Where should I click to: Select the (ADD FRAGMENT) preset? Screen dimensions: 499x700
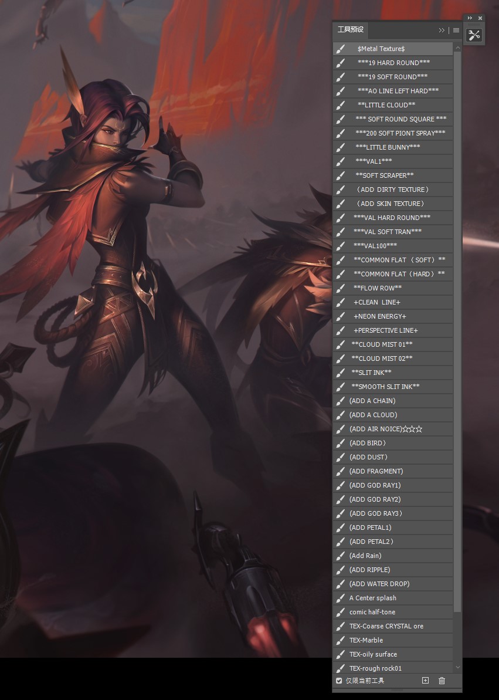[393, 471]
